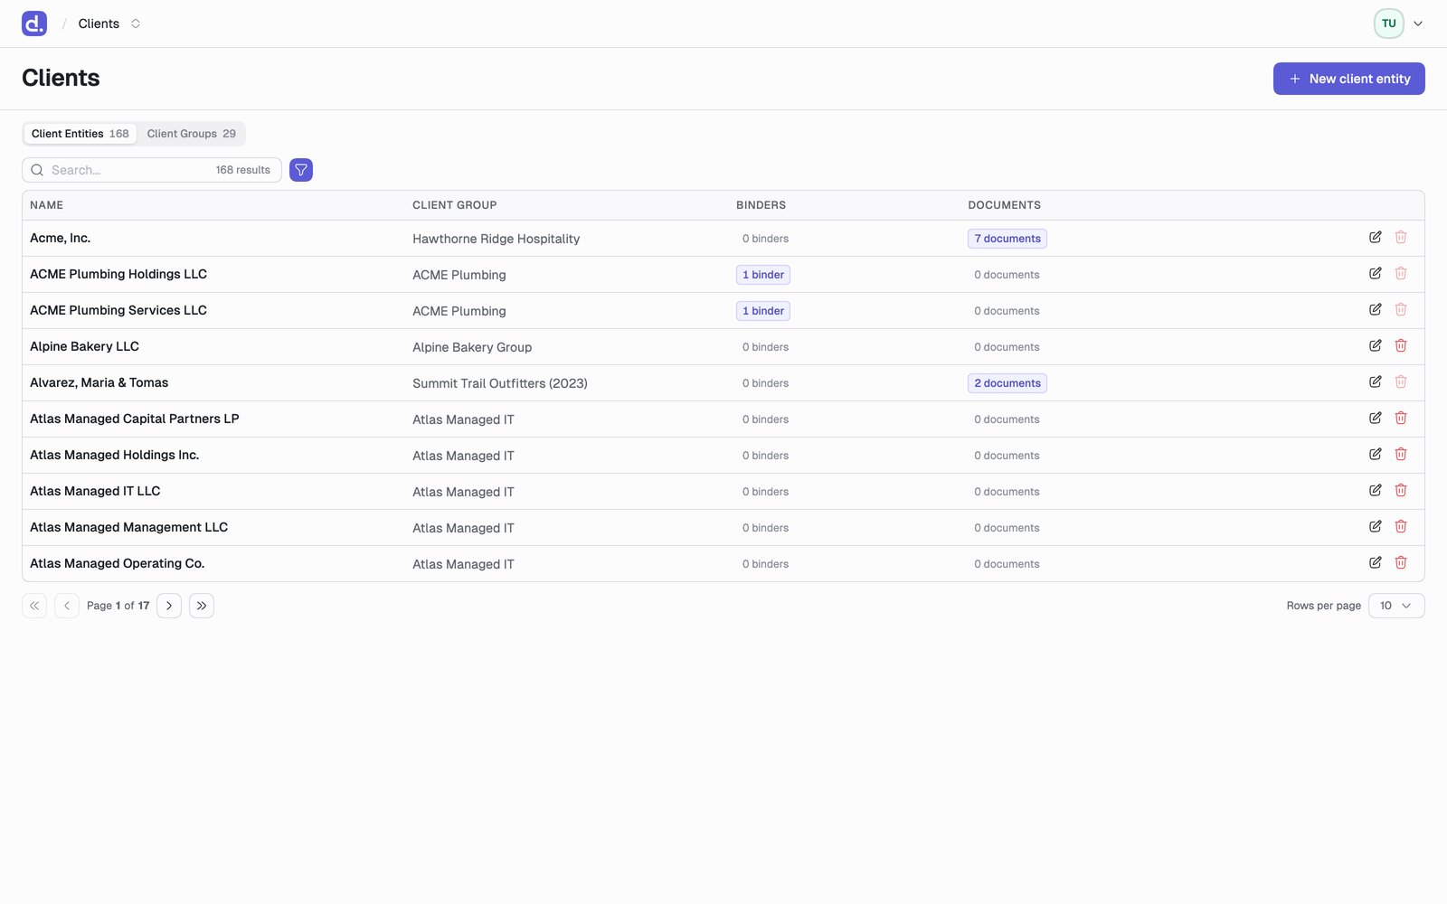
Task: Edit Alvarez, Maria & Tomas entry
Action: pos(1375,381)
